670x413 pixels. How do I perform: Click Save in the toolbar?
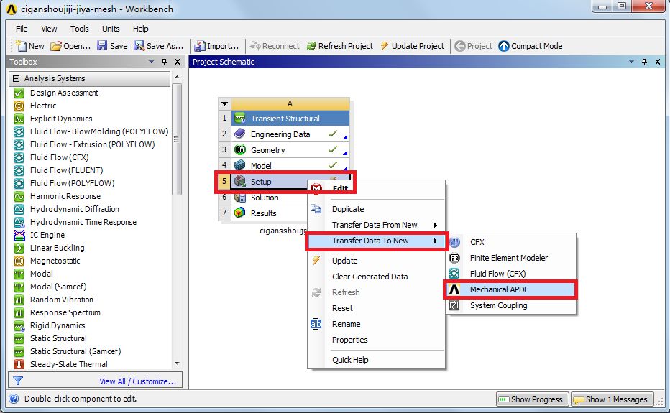112,46
